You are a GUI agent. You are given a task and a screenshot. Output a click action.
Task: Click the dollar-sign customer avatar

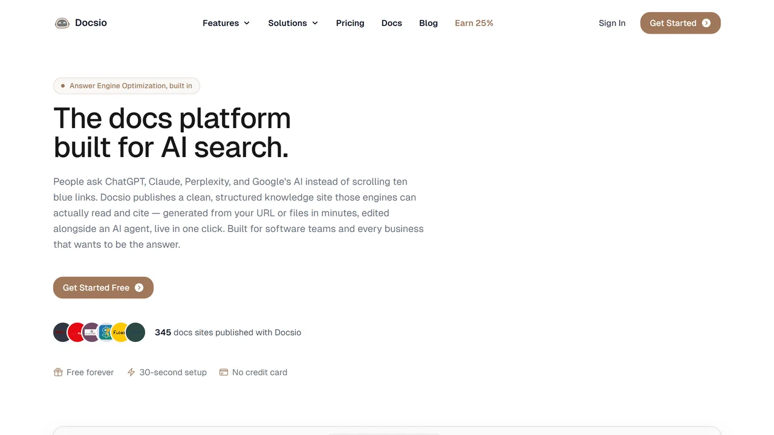pos(106,332)
